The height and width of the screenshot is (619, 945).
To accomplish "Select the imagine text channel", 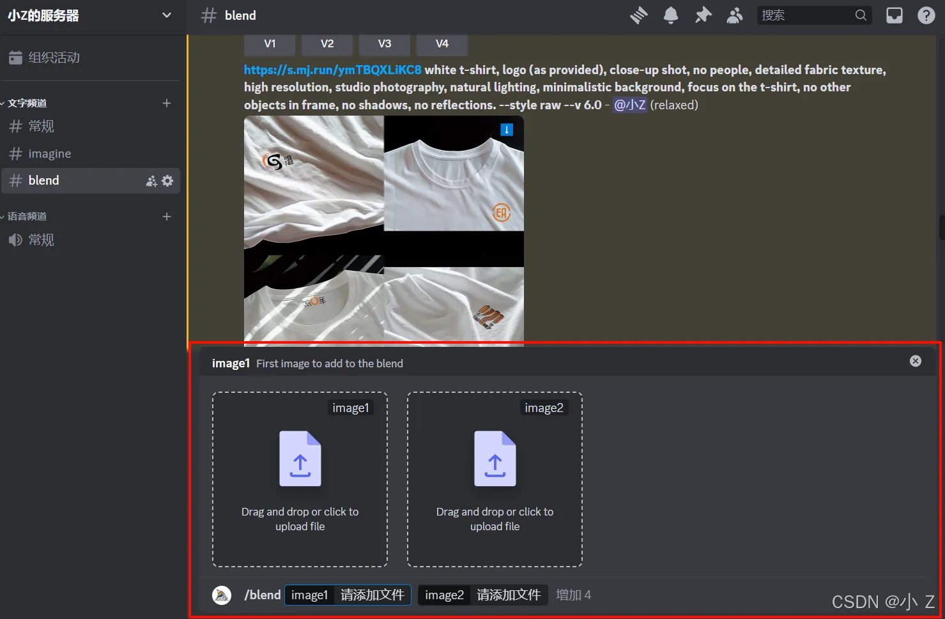I will click(50, 154).
